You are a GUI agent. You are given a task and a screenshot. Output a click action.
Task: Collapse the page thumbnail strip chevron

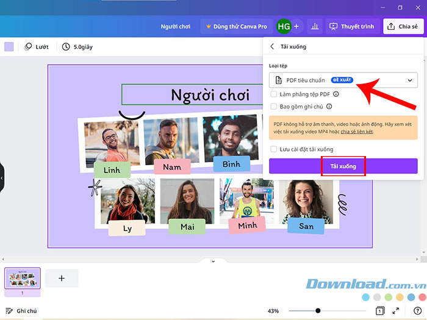pos(213,261)
